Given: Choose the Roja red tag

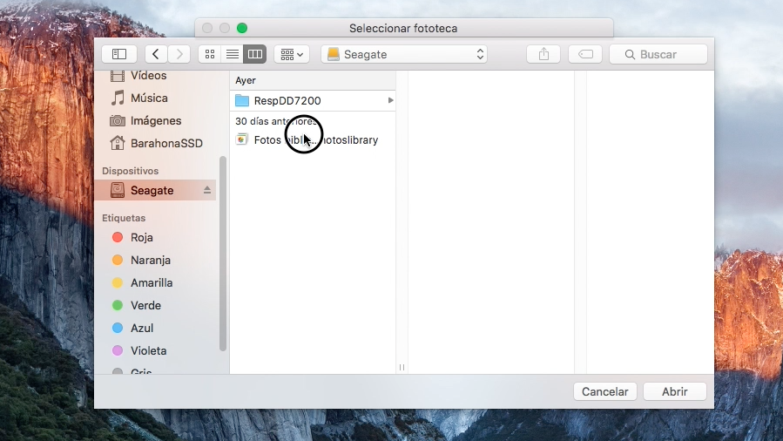Looking at the screenshot, I should 141,237.
